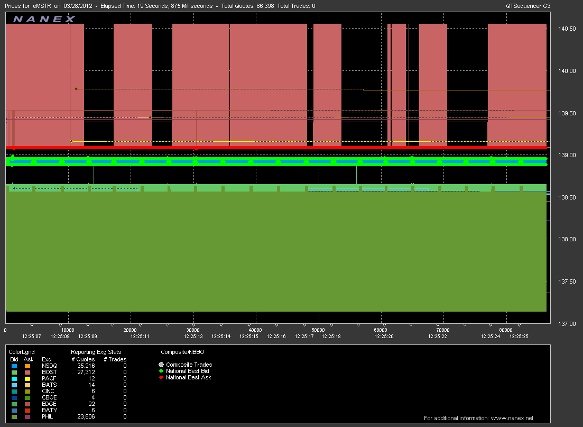Pick the BOST bid color swatch

coord(14,373)
